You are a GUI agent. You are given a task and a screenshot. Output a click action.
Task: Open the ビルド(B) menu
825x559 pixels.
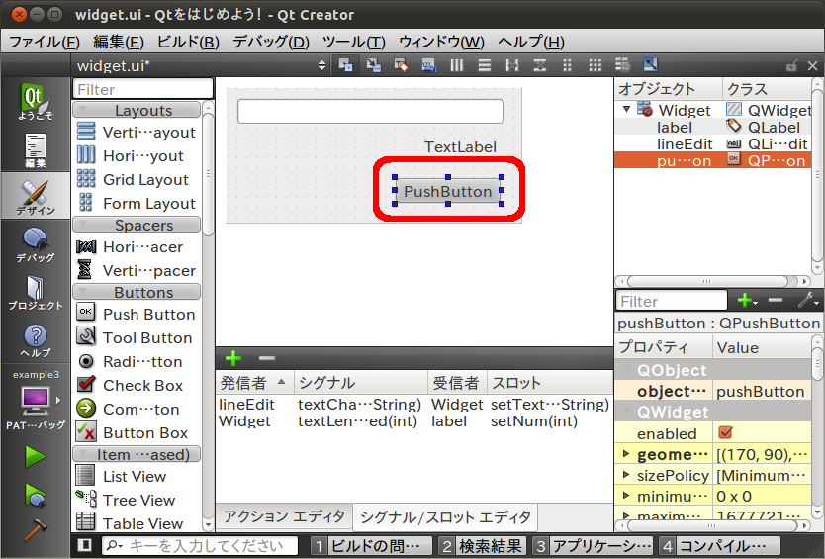(188, 42)
